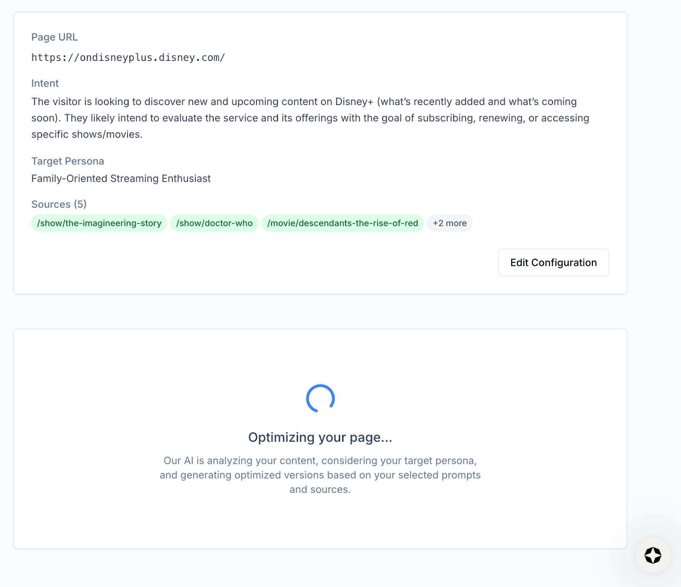Click the Sources (5) label
Viewport: 681px width, 587px height.
(59, 204)
